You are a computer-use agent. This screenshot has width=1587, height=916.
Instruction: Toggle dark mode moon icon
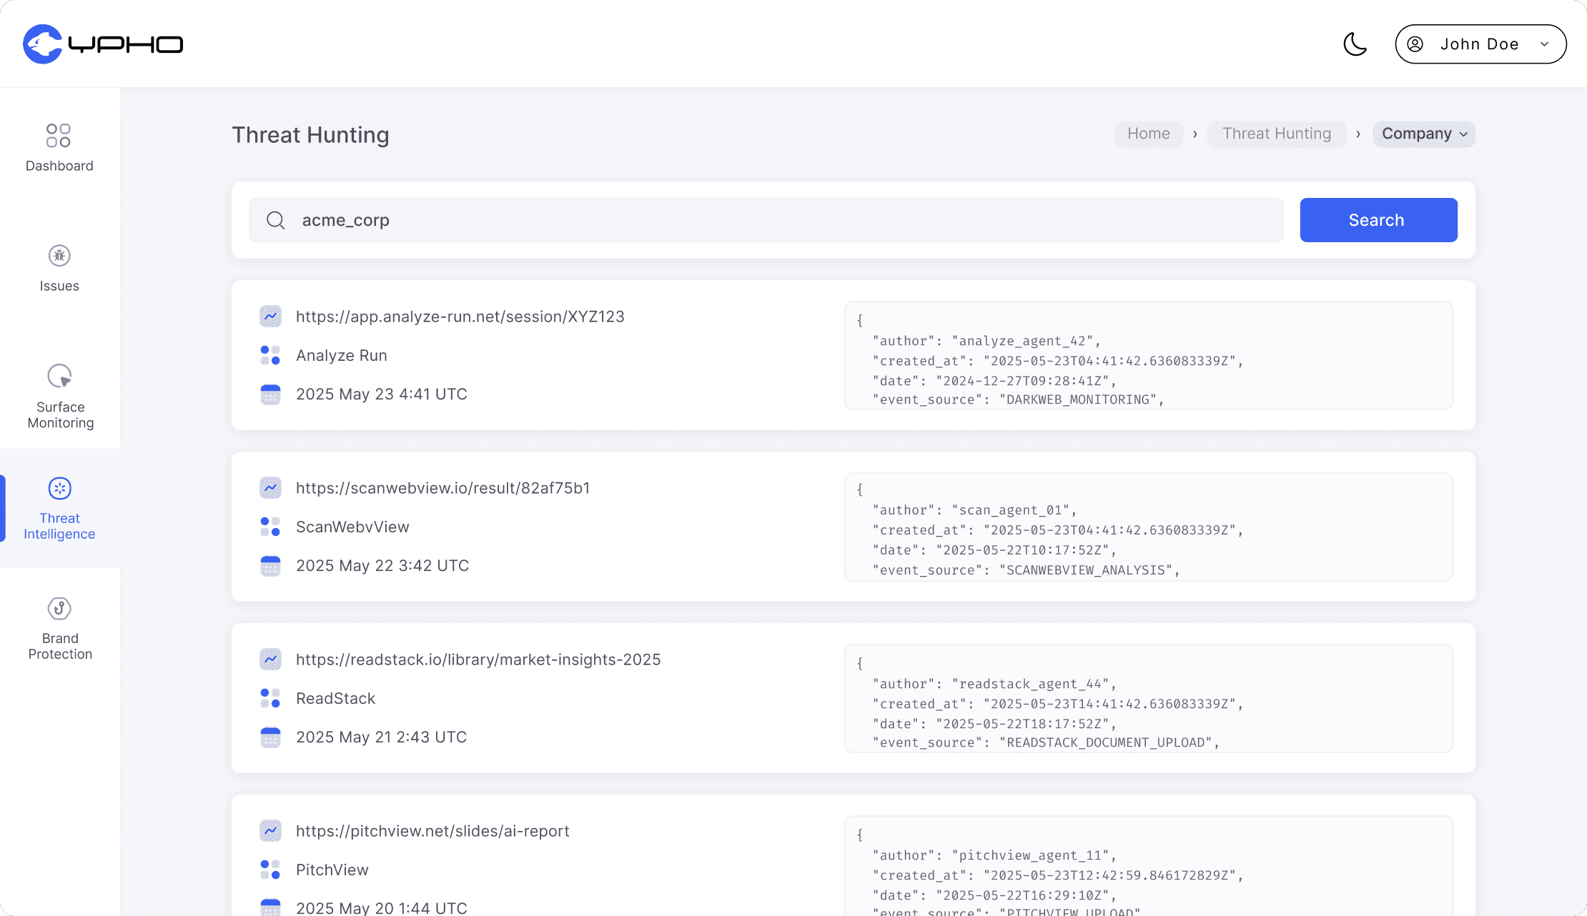[1355, 44]
